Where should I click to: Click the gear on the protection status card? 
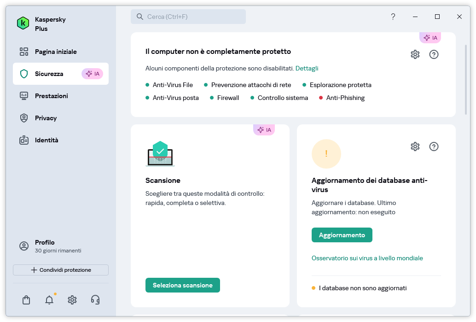point(415,54)
